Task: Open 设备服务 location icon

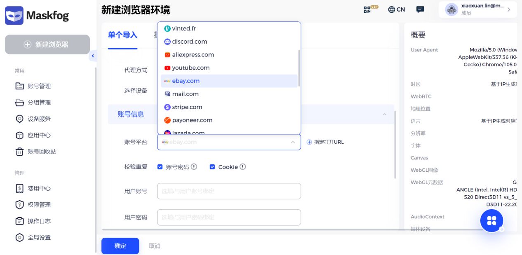Action: coord(19,119)
